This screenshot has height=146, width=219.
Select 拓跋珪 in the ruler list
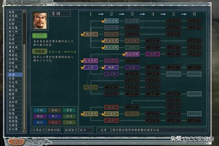pos(15,59)
